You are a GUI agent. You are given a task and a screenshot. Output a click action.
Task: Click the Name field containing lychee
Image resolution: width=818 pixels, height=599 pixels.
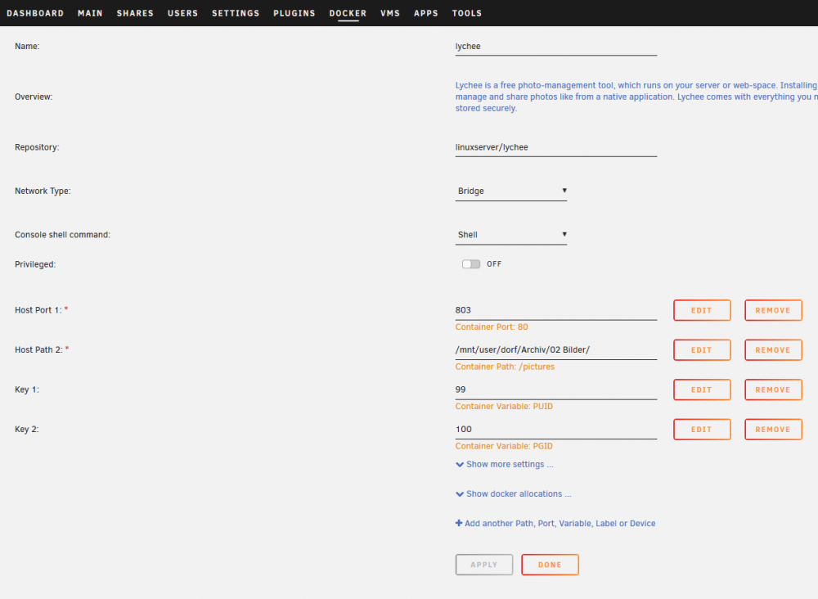tap(556, 47)
